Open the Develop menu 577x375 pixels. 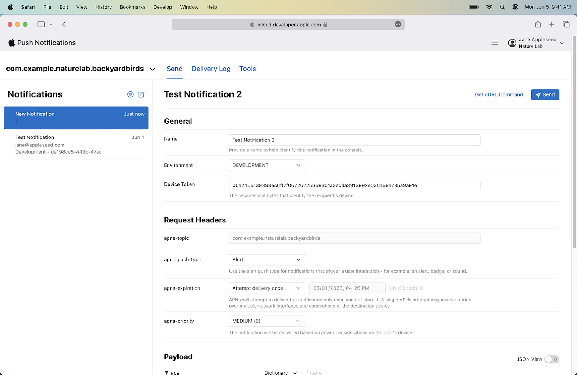[163, 7]
